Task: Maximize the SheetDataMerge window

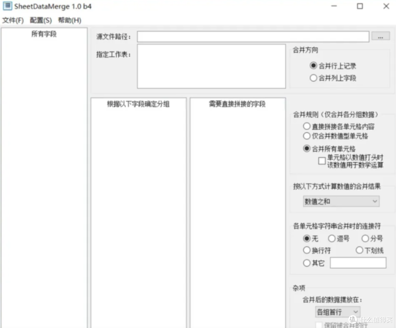Action: tap(360, 6)
